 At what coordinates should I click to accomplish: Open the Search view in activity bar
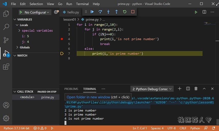6,27
